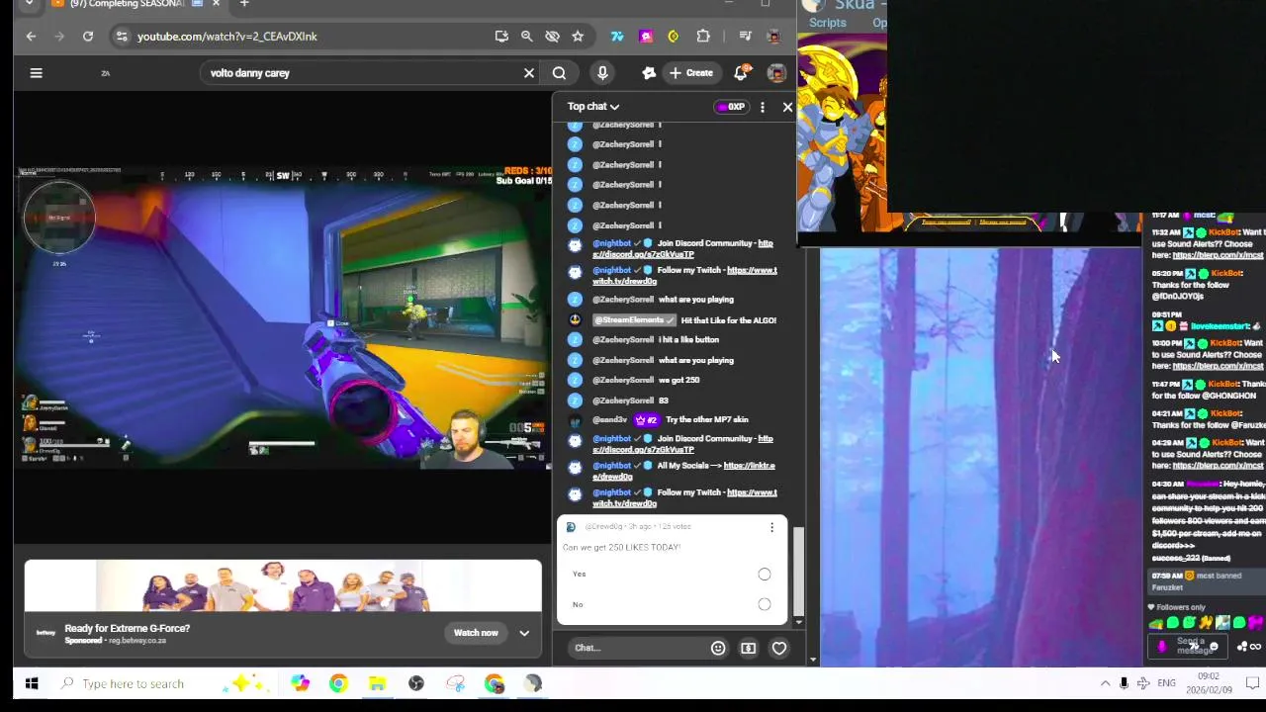Viewport: 1266px width, 712px height.
Task: Click the 0XP points badge in chat
Action: pyautogui.click(x=732, y=107)
